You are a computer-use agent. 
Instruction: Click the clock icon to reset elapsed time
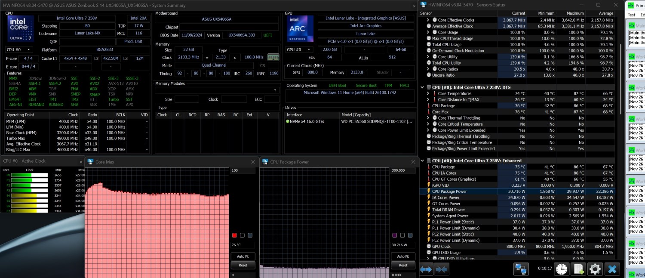(x=561, y=269)
